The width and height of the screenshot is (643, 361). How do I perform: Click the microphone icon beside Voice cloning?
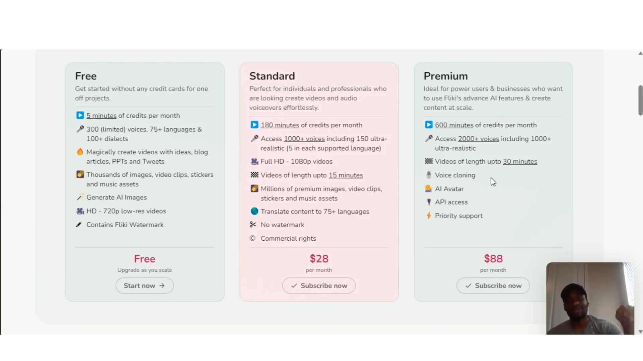point(429,175)
